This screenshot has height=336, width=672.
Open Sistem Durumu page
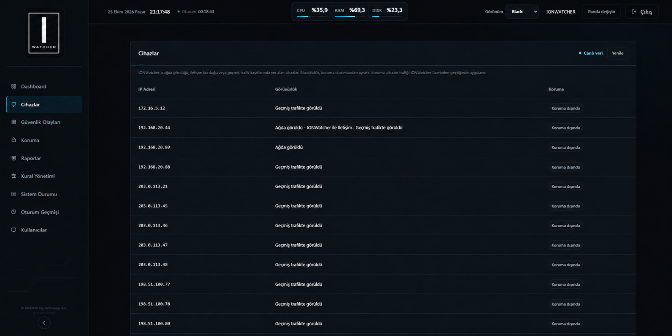(x=44, y=194)
